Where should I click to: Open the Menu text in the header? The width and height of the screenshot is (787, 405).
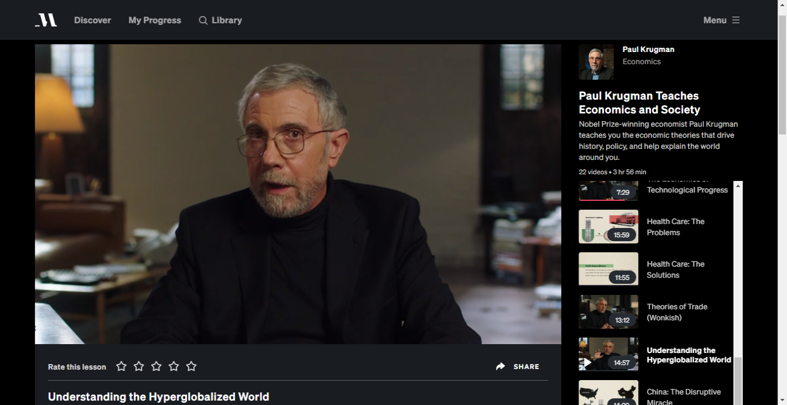tap(715, 20)
